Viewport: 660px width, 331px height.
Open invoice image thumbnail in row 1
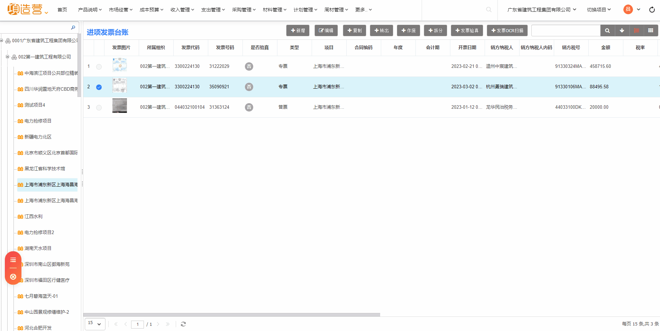[x=120, y=65]
